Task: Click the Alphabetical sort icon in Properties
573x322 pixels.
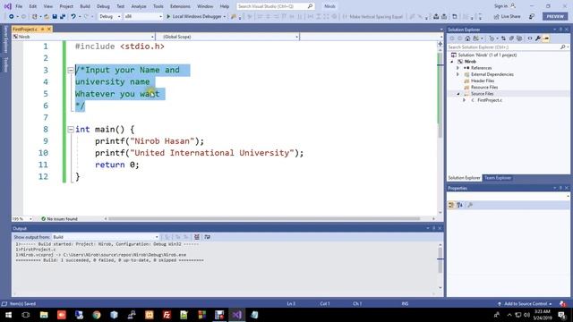Action: tap(459, 205)
